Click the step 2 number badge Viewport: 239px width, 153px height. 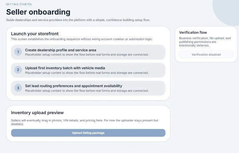(x=18, y=70)
